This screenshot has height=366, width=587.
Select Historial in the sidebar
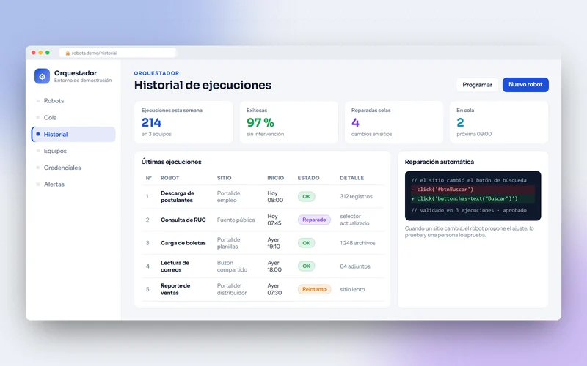click(73, 135)
